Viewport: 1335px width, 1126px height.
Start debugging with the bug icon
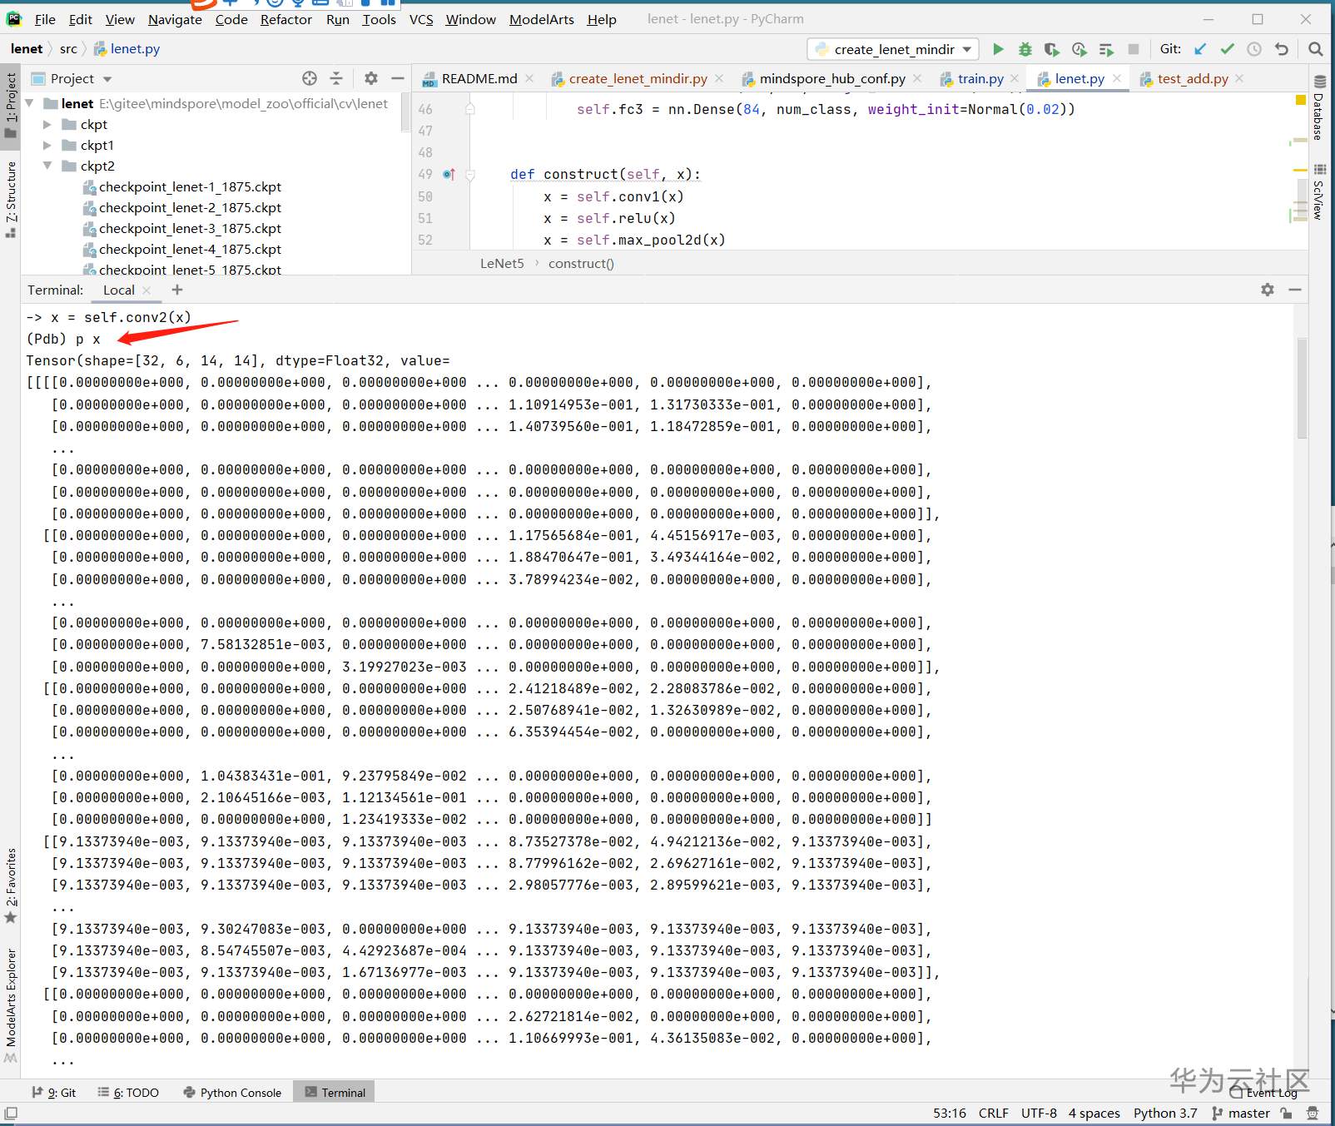point(1025,49)
